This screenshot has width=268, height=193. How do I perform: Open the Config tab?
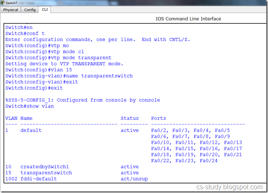(30, 10)
